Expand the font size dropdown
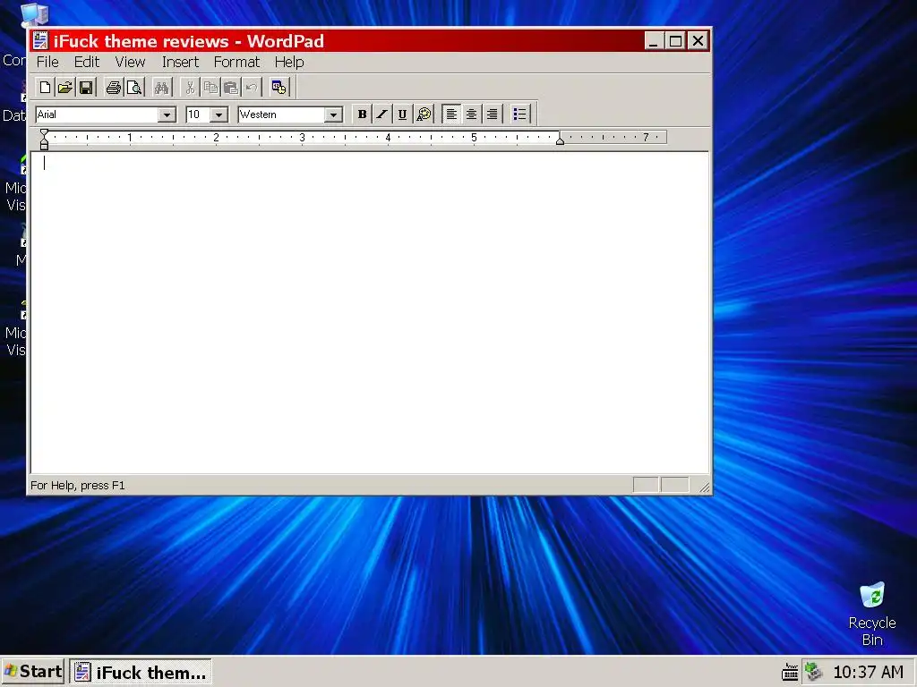The width and height of the screenshot is (917, 687). pyautogui.click(x=219, y=114)
